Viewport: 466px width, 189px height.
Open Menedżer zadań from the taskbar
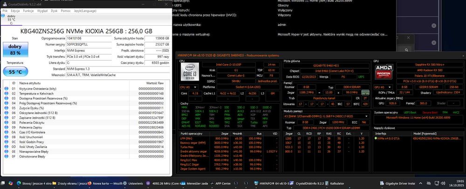[x=195, y=183]
